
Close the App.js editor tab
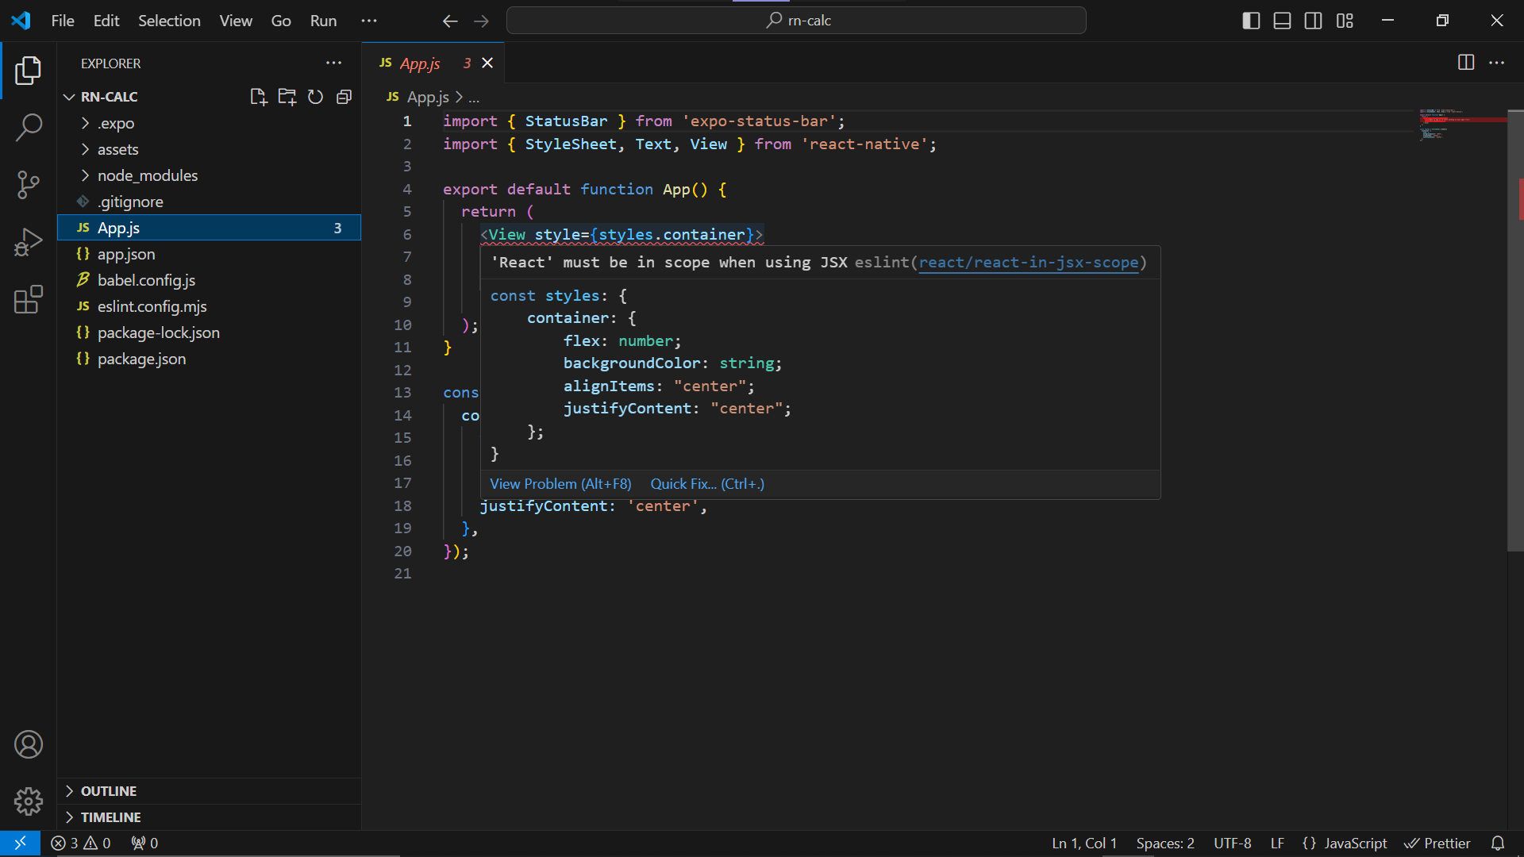point(487,63)
